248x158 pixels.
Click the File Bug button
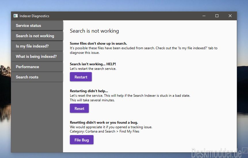(82, 140)
